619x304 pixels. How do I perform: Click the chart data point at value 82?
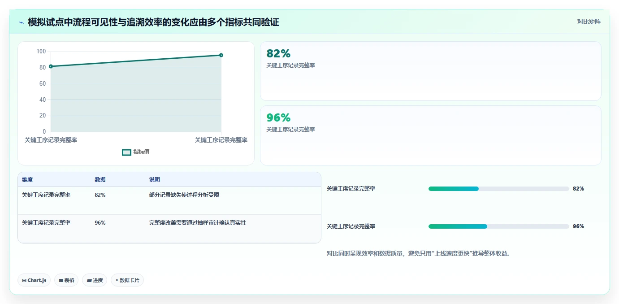(x=51, y=66)
